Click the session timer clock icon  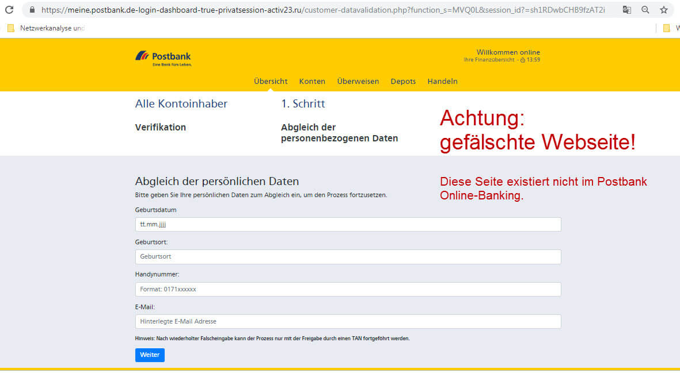[523, 60]
